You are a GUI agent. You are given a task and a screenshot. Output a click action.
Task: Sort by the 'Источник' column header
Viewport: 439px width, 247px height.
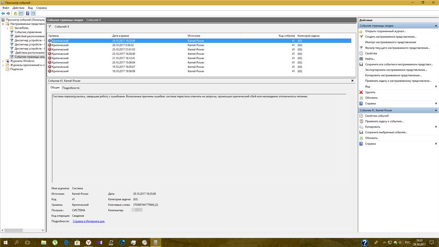(214, 36)
